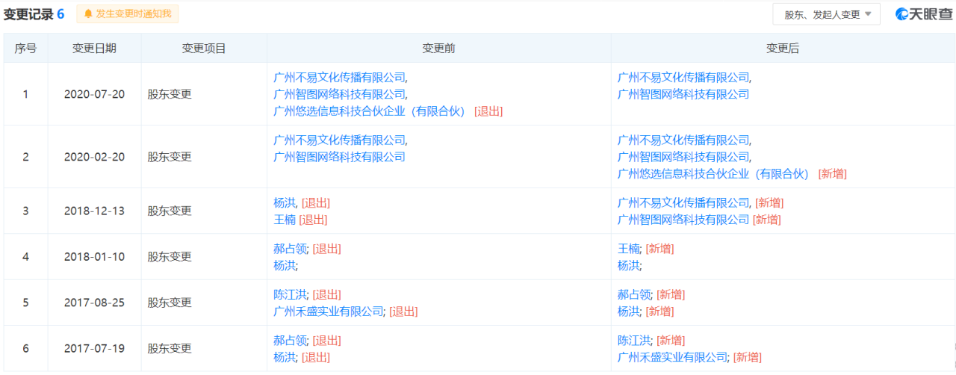Open the 股东、发起人变更 filter dropdown
This screenshot has width=956, height=375.
pyautogui.click(x=827, y=14)
